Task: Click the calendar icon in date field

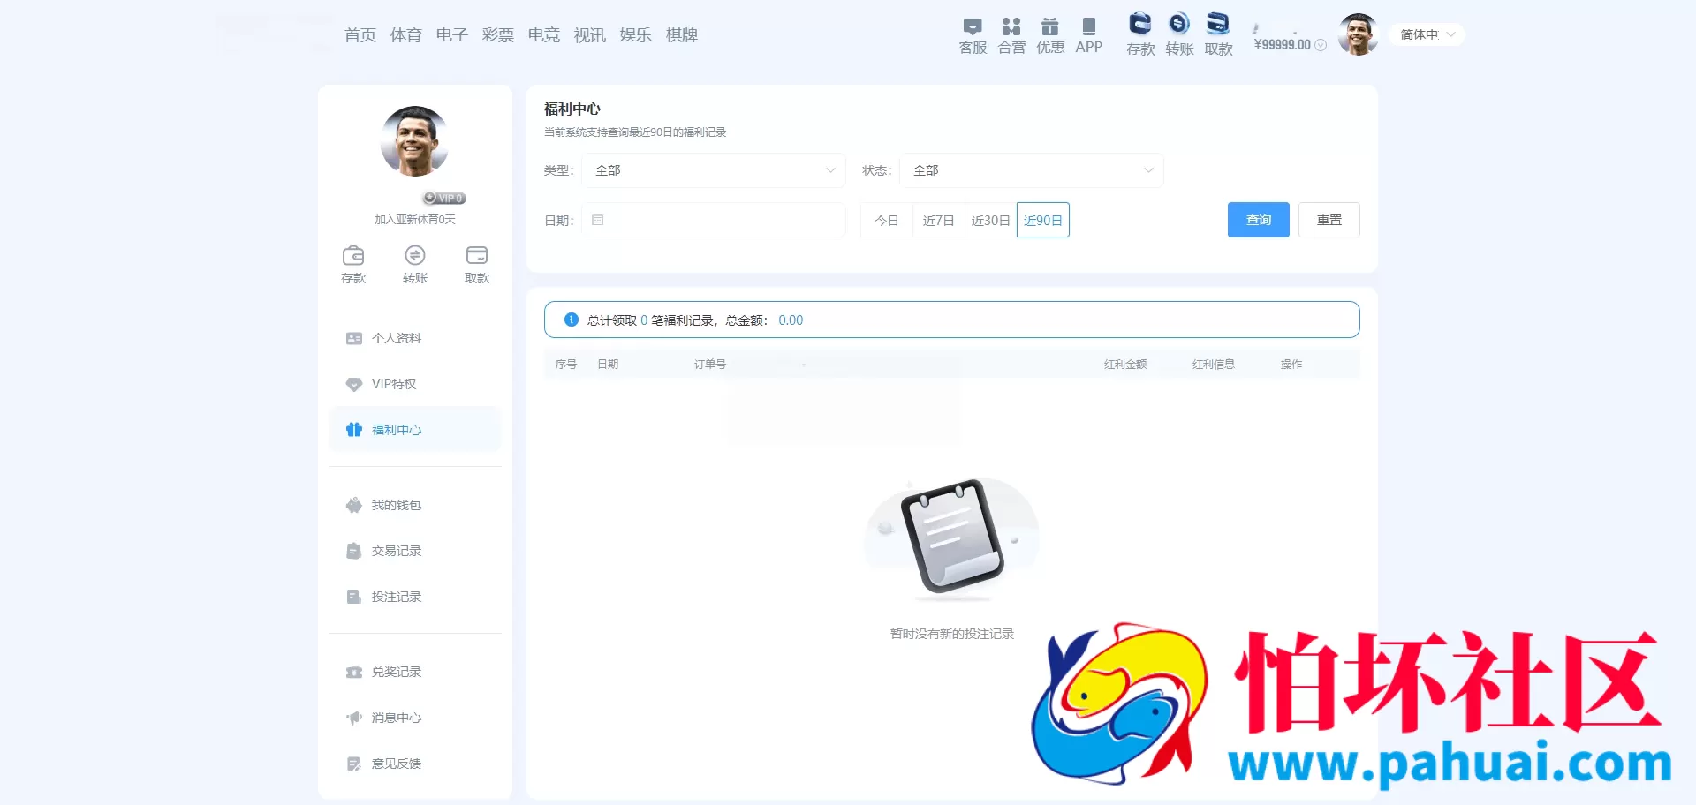Action: click(598, 220)
